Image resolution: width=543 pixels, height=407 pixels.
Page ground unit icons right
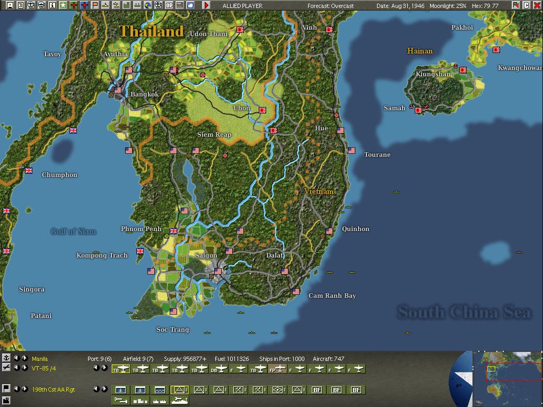104,389
